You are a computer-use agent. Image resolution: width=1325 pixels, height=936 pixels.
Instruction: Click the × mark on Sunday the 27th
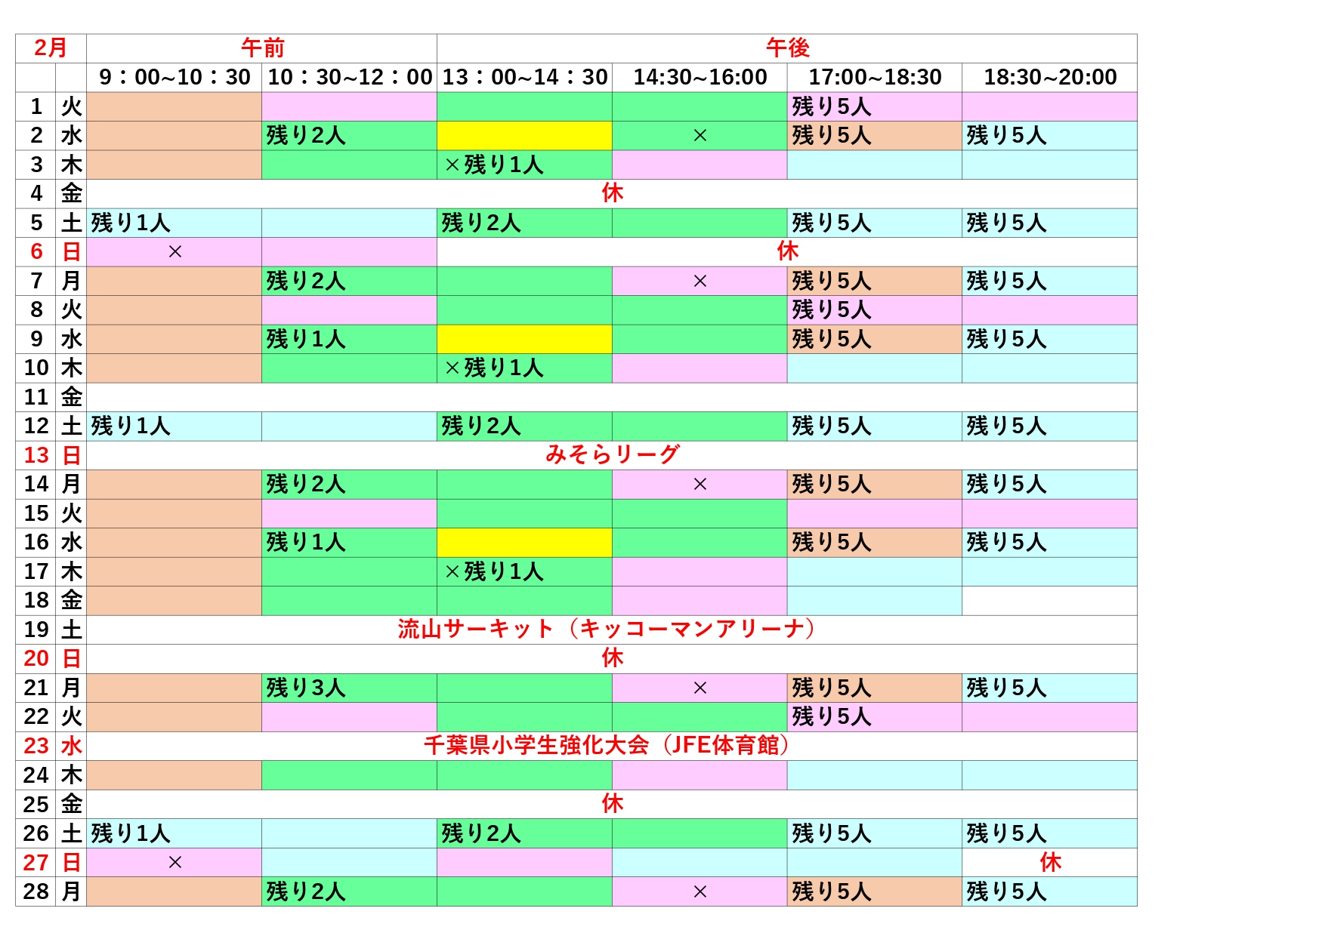175,863
